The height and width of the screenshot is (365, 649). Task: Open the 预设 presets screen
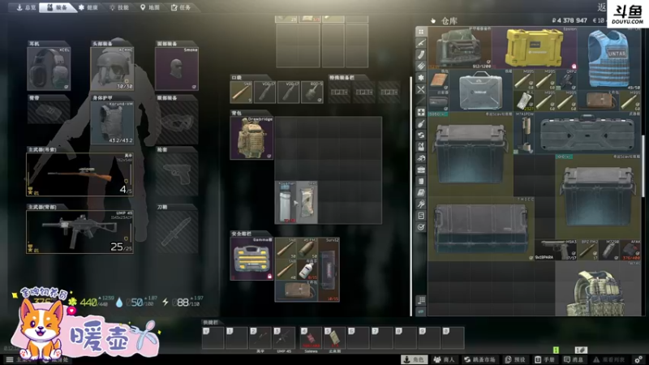pos(515,359)
